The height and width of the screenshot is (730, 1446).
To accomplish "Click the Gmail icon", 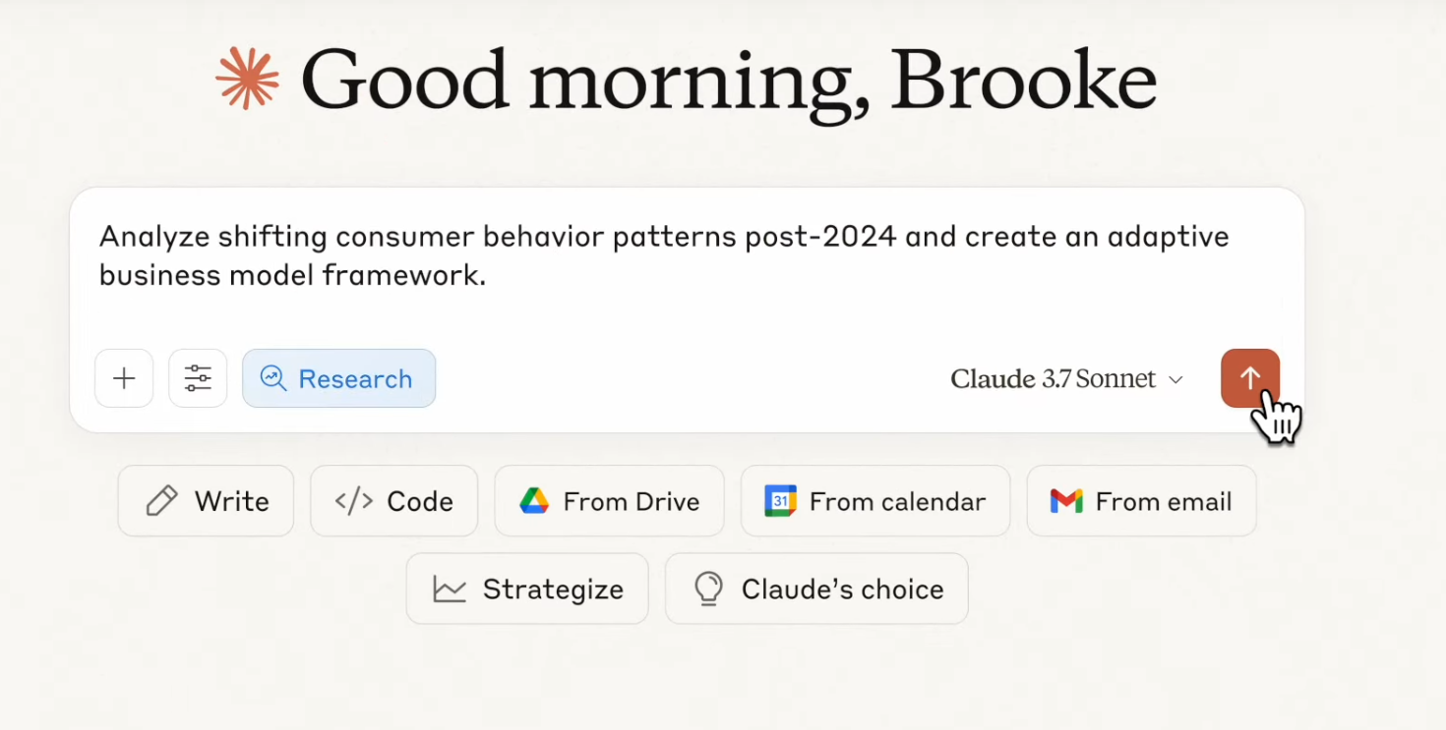I will click(1066, 501).
